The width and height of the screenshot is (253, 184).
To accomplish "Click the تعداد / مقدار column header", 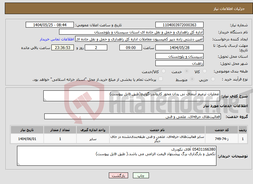I will [60, 130].
